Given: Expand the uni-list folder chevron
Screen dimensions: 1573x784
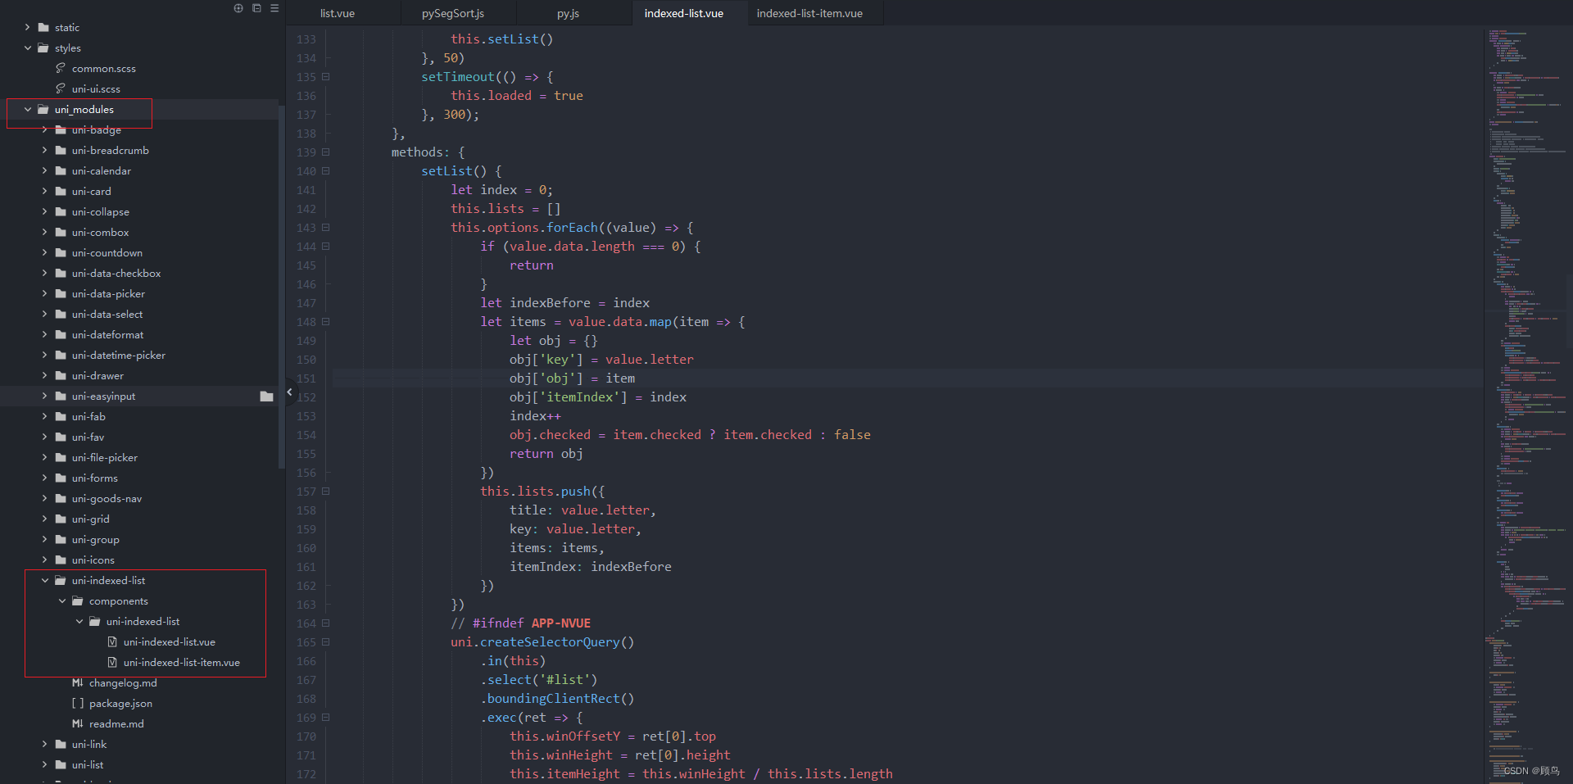Looking at the screenshot, I should point(44,765).
